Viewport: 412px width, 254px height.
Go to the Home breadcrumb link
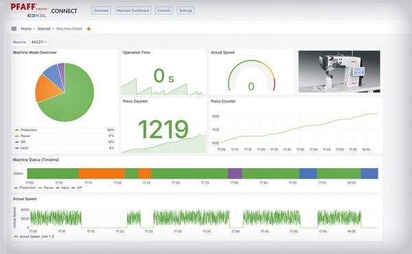26,29
